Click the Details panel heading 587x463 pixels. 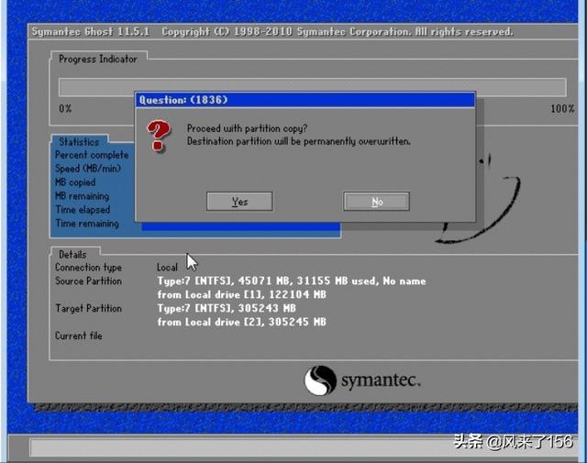coord(72,255)
